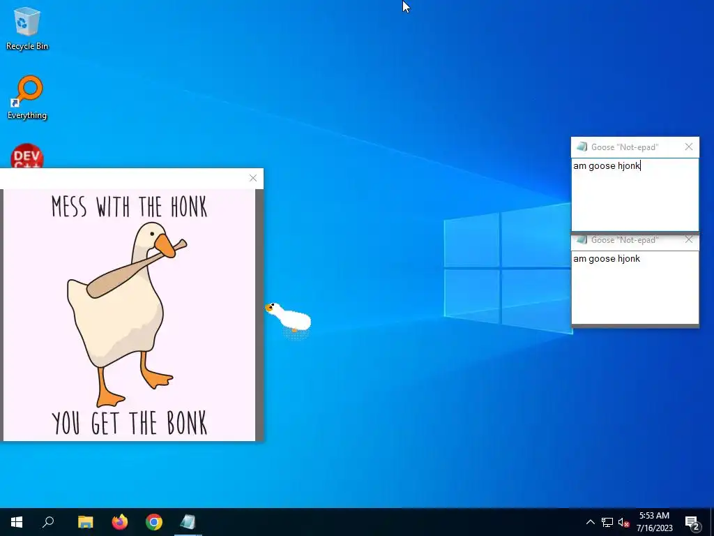Click the white goose on the desktop
714x536 pixels.
pos(289,316)
